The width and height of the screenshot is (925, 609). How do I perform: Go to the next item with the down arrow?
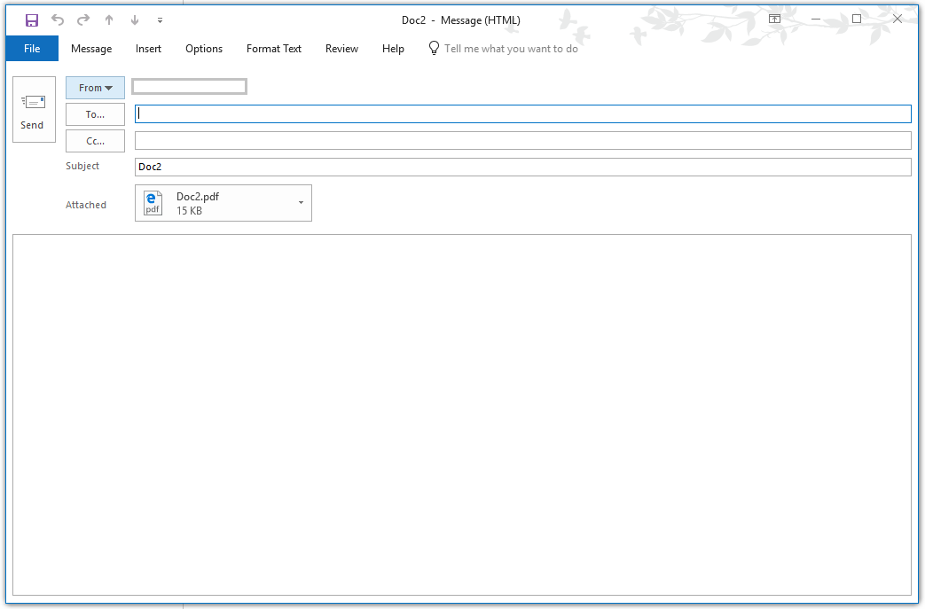[135, 20]
